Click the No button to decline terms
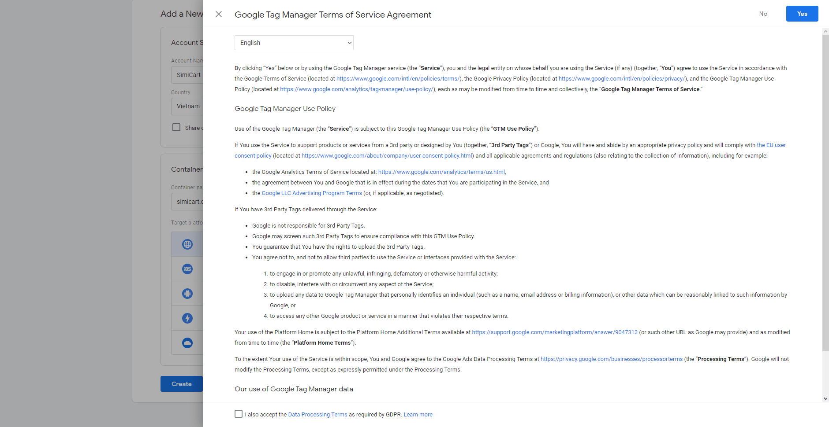The width and height of the screenshot is (829, 427). pyautogui.click(x=763, y=14)
